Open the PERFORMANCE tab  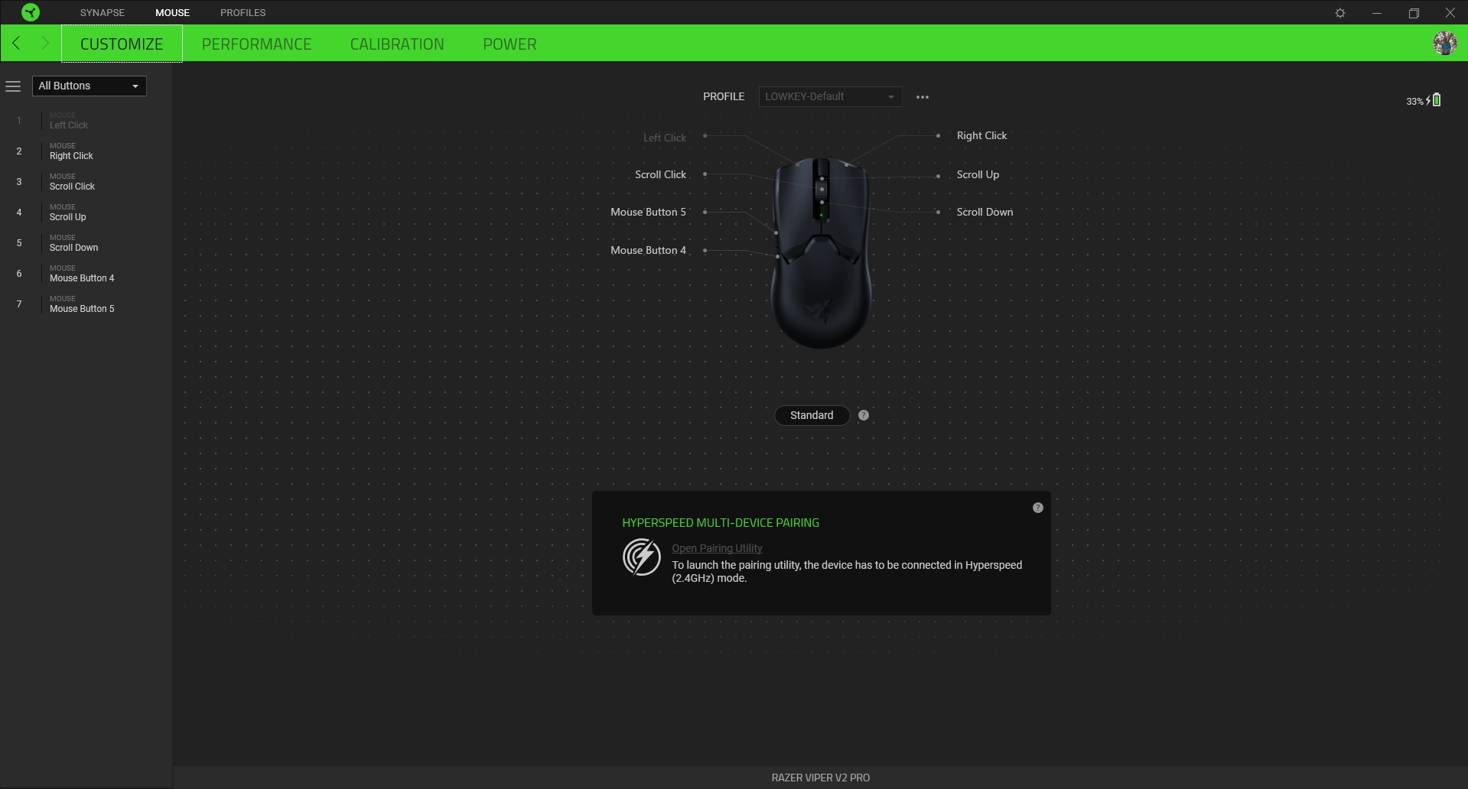(x=257, y=44)
